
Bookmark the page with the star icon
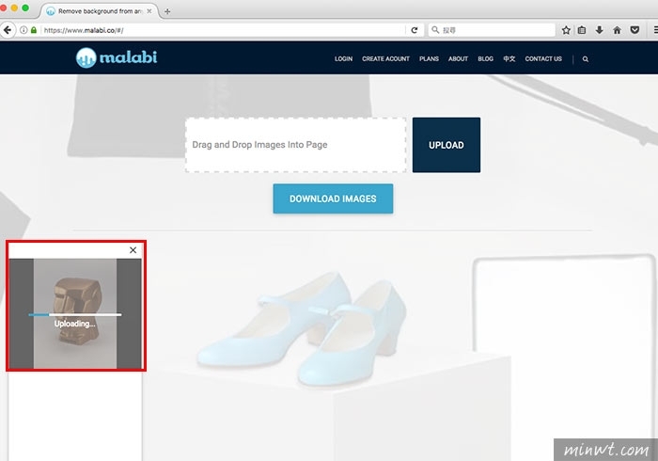click(566, 30)
